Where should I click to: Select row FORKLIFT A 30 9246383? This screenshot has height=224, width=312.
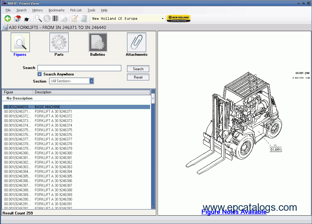[x=77, y=167]
